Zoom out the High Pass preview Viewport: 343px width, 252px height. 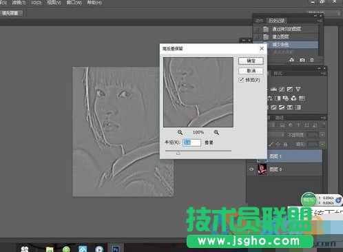click(x=180, y=132)
